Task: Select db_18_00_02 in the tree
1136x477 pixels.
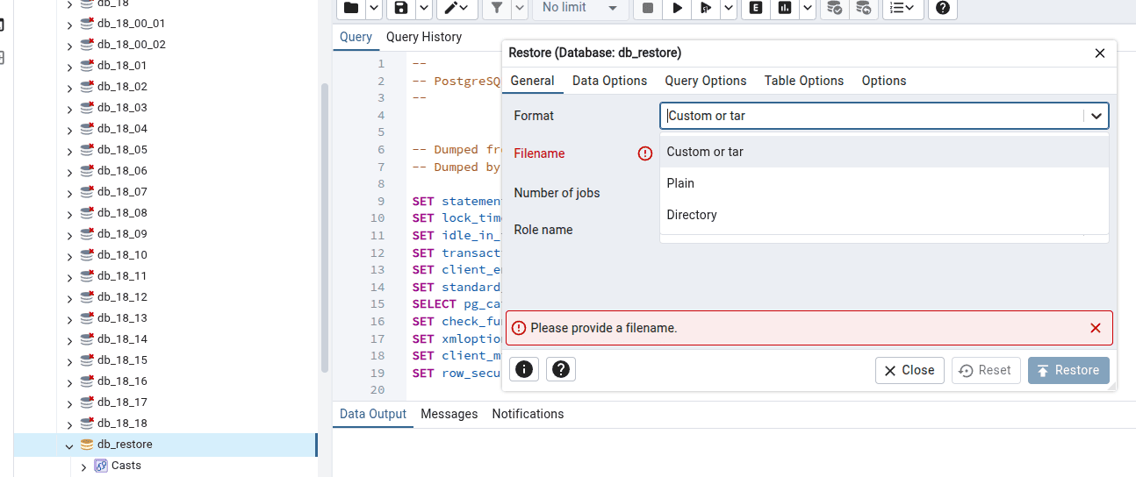Action: 131,44
